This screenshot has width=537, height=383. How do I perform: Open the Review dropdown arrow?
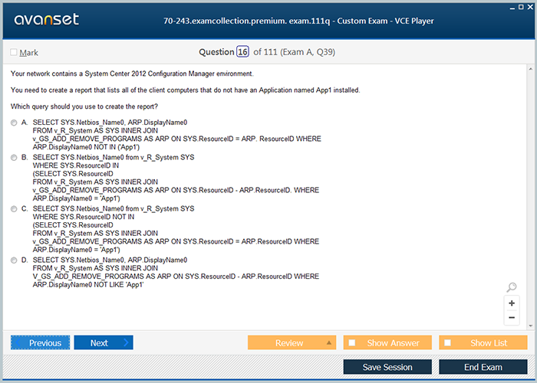point(329,342)
